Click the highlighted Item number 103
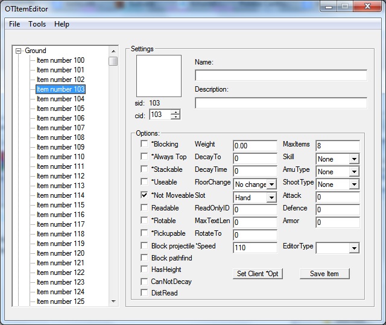Screen dimensions: 386x325 [60, 89]
